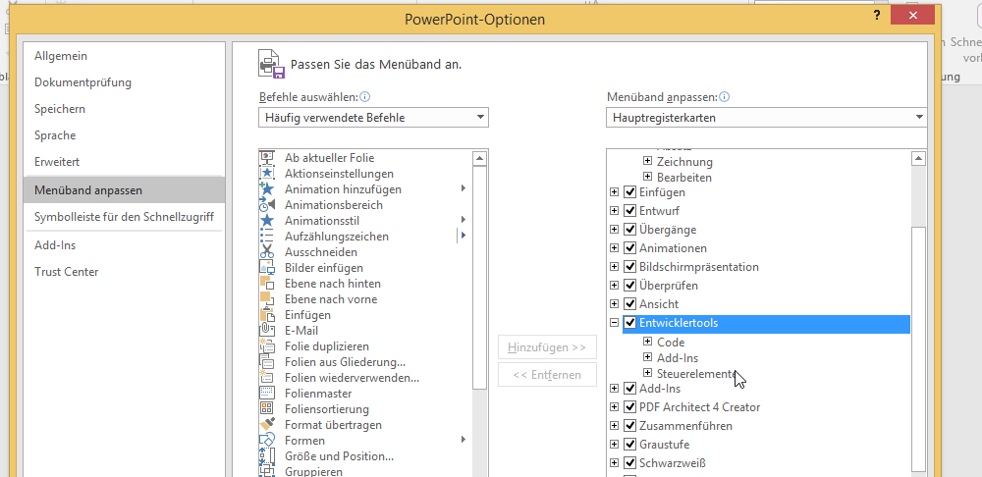Select the Ebene nach vorne icon
The width and height of the screenshot is (982, 477).
tap(267, 298)
